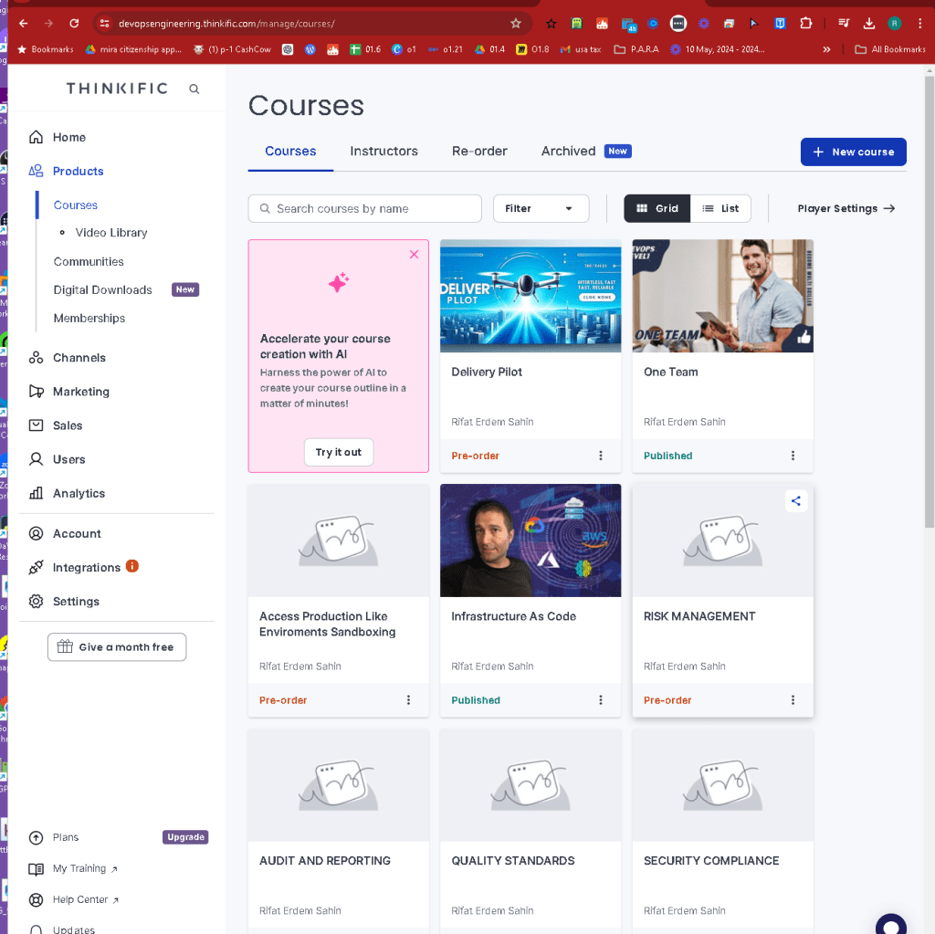Viewport: 935px width, 934px height.
Task: Open QUALITY STANDARDS course title
Action: [x=513, y=861]
